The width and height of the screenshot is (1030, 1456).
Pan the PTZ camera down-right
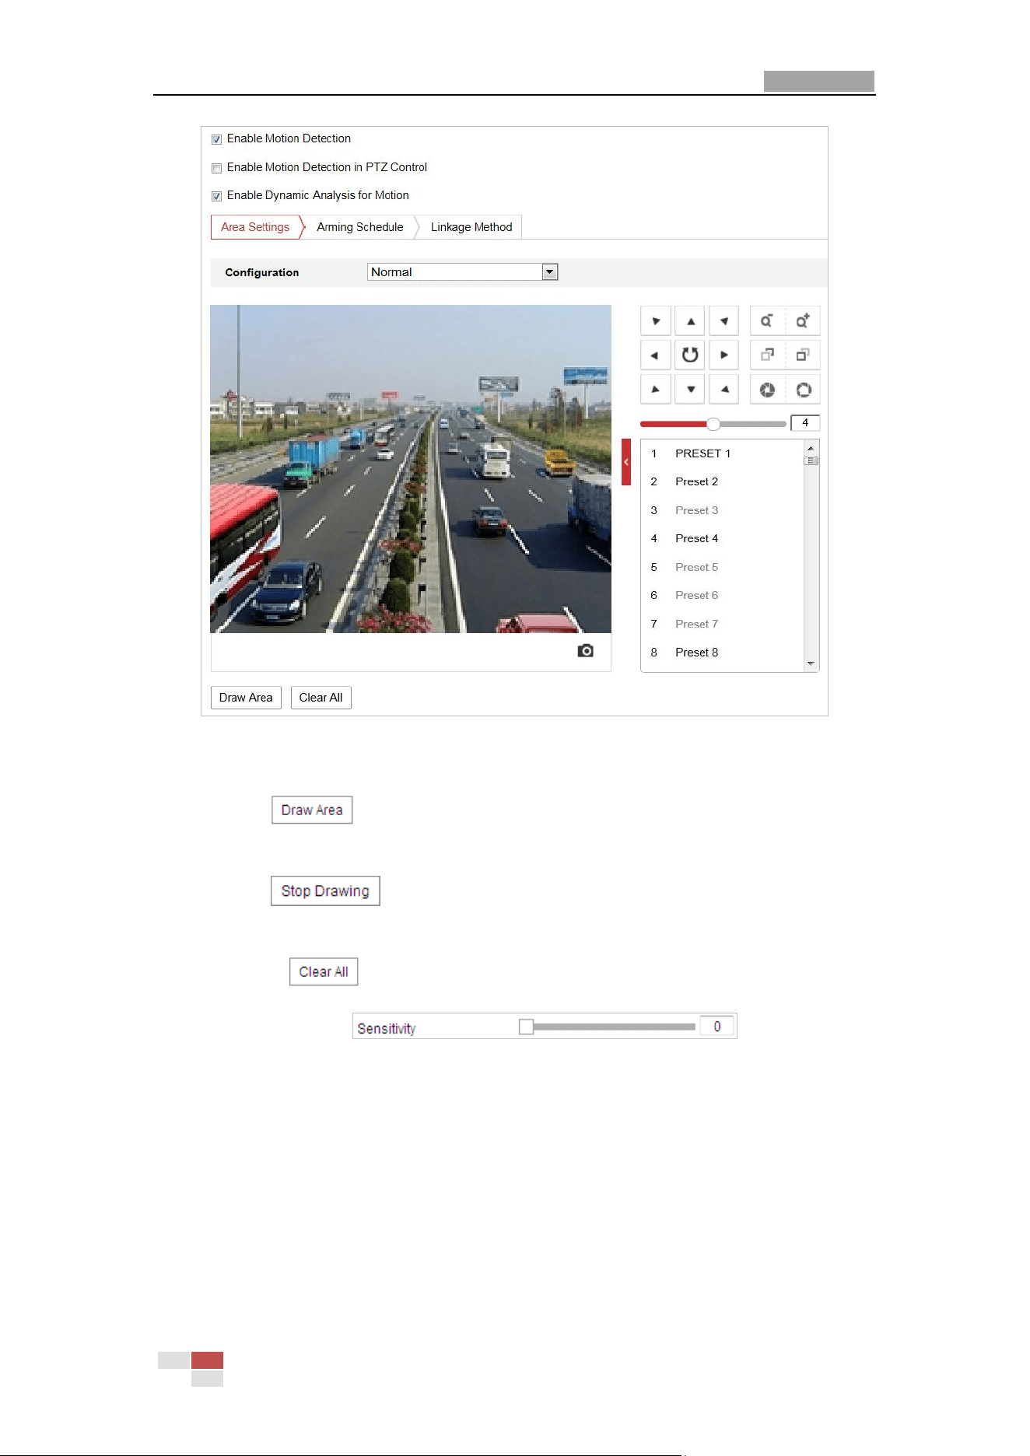tap(724, 390)
